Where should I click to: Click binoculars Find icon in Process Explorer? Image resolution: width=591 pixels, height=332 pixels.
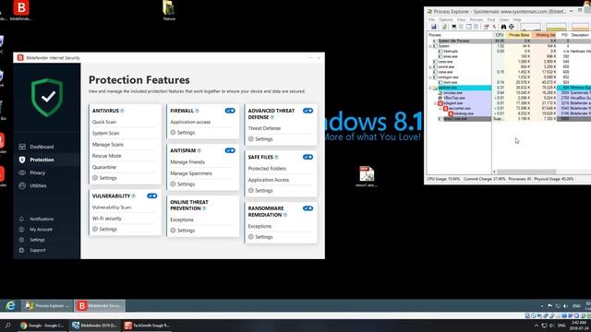point(503,27)
